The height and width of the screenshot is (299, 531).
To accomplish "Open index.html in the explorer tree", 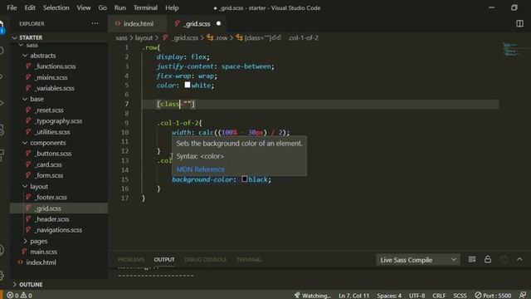I will [x=41, y=262].
